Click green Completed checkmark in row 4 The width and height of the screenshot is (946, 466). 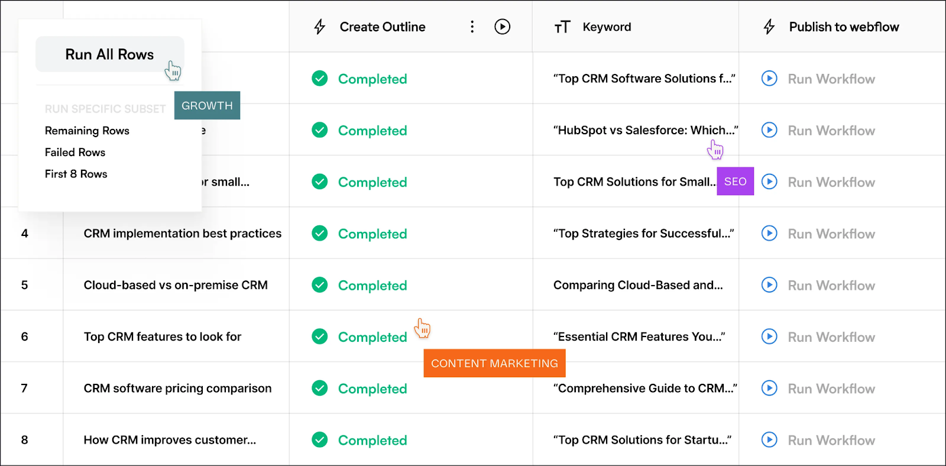pyautogui.click(x=320, y=234)
